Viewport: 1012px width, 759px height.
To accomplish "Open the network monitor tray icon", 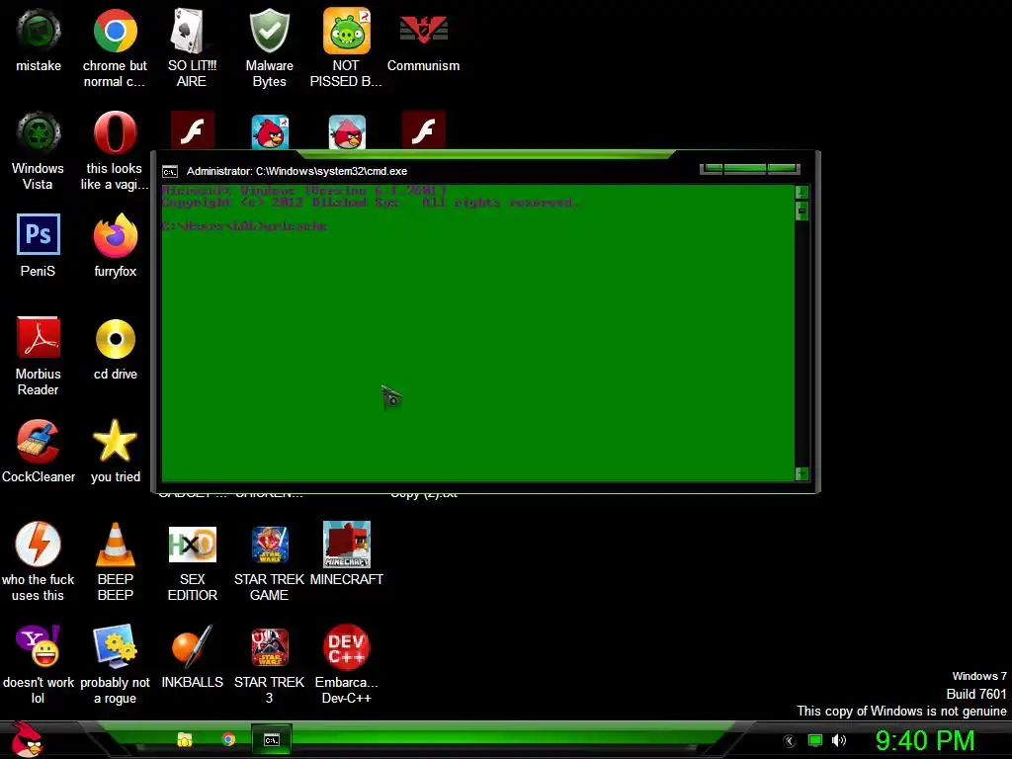I will (815, 741).
